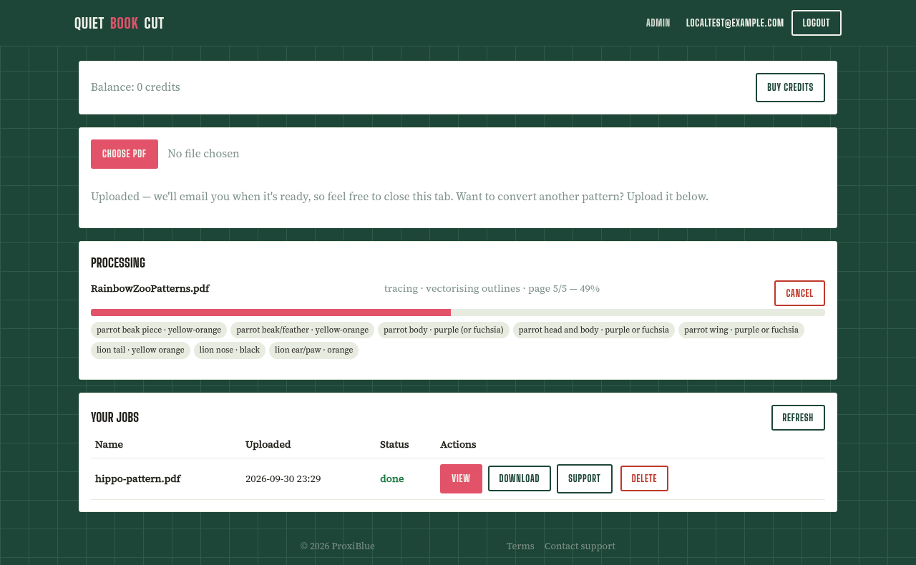Download the hippo-pattern.pdf result
This screenshot has width=916, height=565.
(x=520, y=478)
